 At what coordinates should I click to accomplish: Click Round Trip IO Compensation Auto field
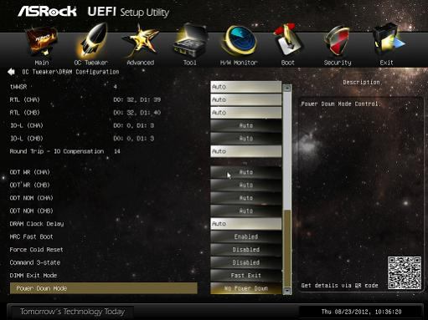point(246,151)
